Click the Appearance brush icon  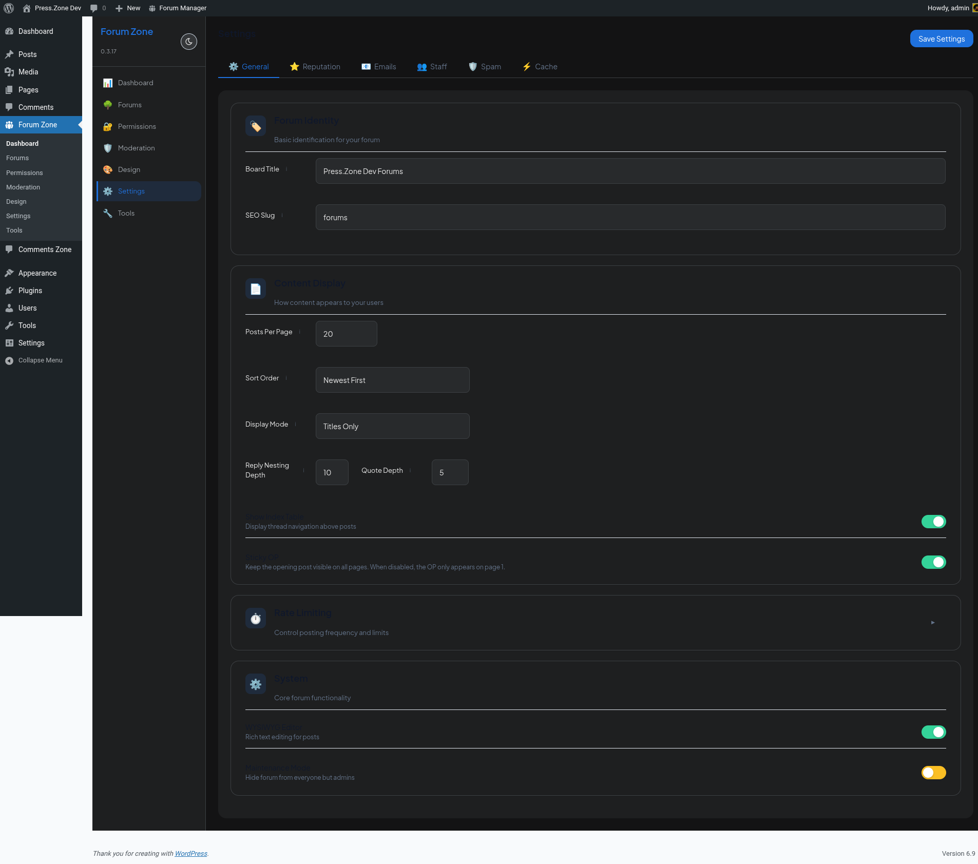(x=9, y=273)
